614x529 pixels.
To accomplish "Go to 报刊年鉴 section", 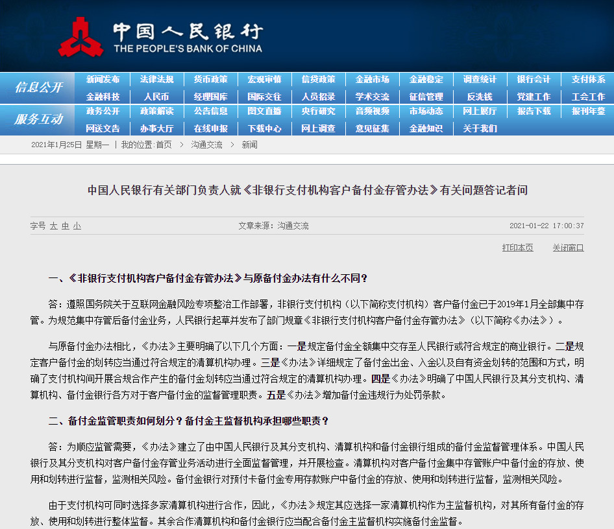I will [588, 111].
